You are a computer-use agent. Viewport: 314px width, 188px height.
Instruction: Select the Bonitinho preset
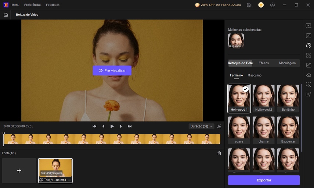(x=288, y=99)
